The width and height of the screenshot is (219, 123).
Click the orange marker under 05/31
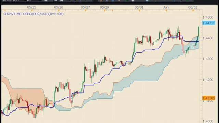tap(139, 11)
